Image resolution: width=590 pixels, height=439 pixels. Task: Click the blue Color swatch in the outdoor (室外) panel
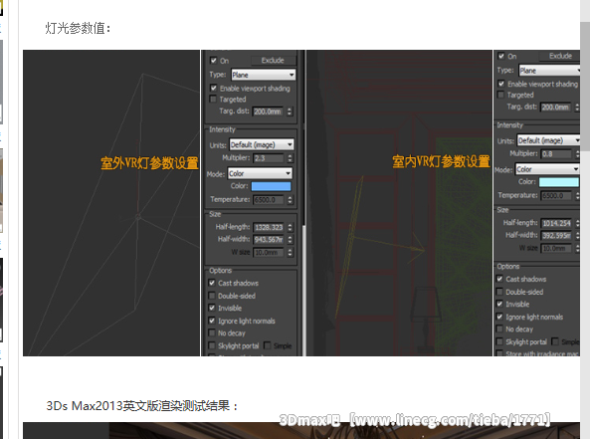coord(271,186)
